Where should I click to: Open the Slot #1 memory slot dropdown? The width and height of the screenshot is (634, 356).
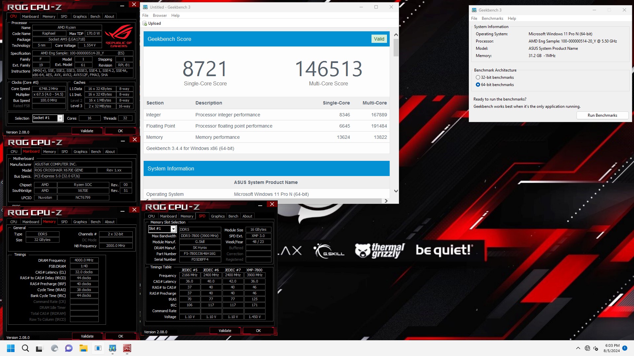[x=173, y=229]
